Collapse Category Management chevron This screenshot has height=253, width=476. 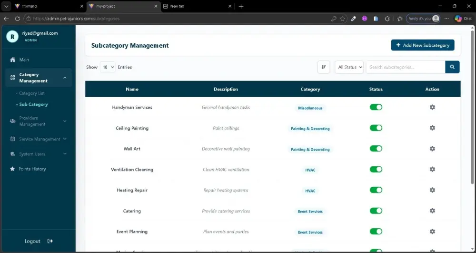coord(65,78)
